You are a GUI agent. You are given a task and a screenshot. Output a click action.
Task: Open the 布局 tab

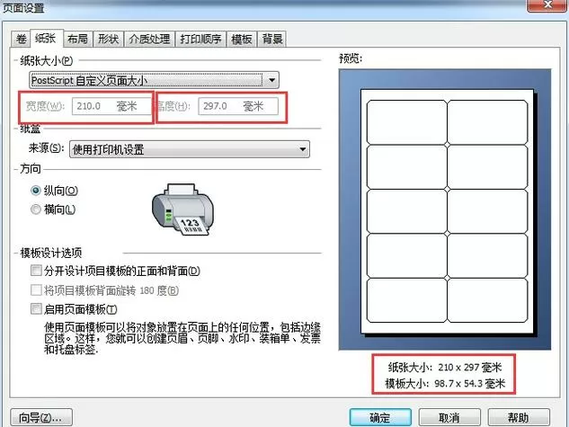click(77, 39)
